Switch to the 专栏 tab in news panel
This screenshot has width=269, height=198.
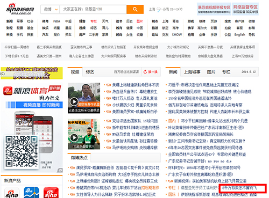[226, 72]
